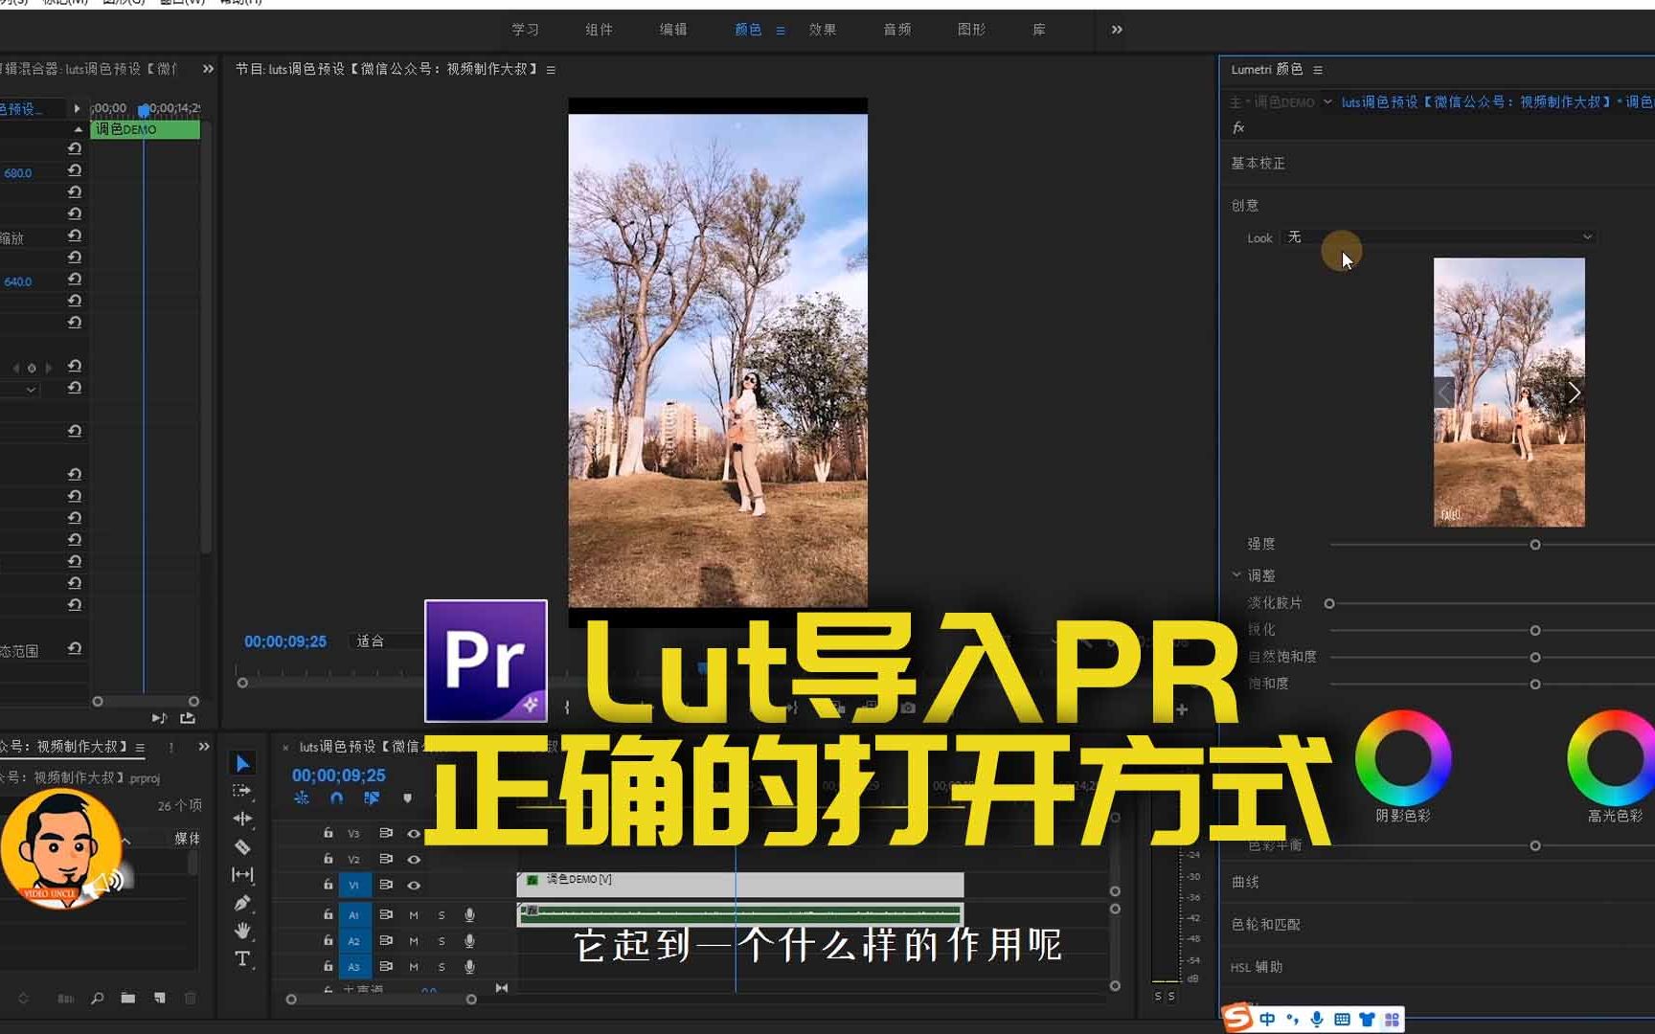Switch to the 音频 workspace
1655x1034 pixels.
click(x=897, y=30)
